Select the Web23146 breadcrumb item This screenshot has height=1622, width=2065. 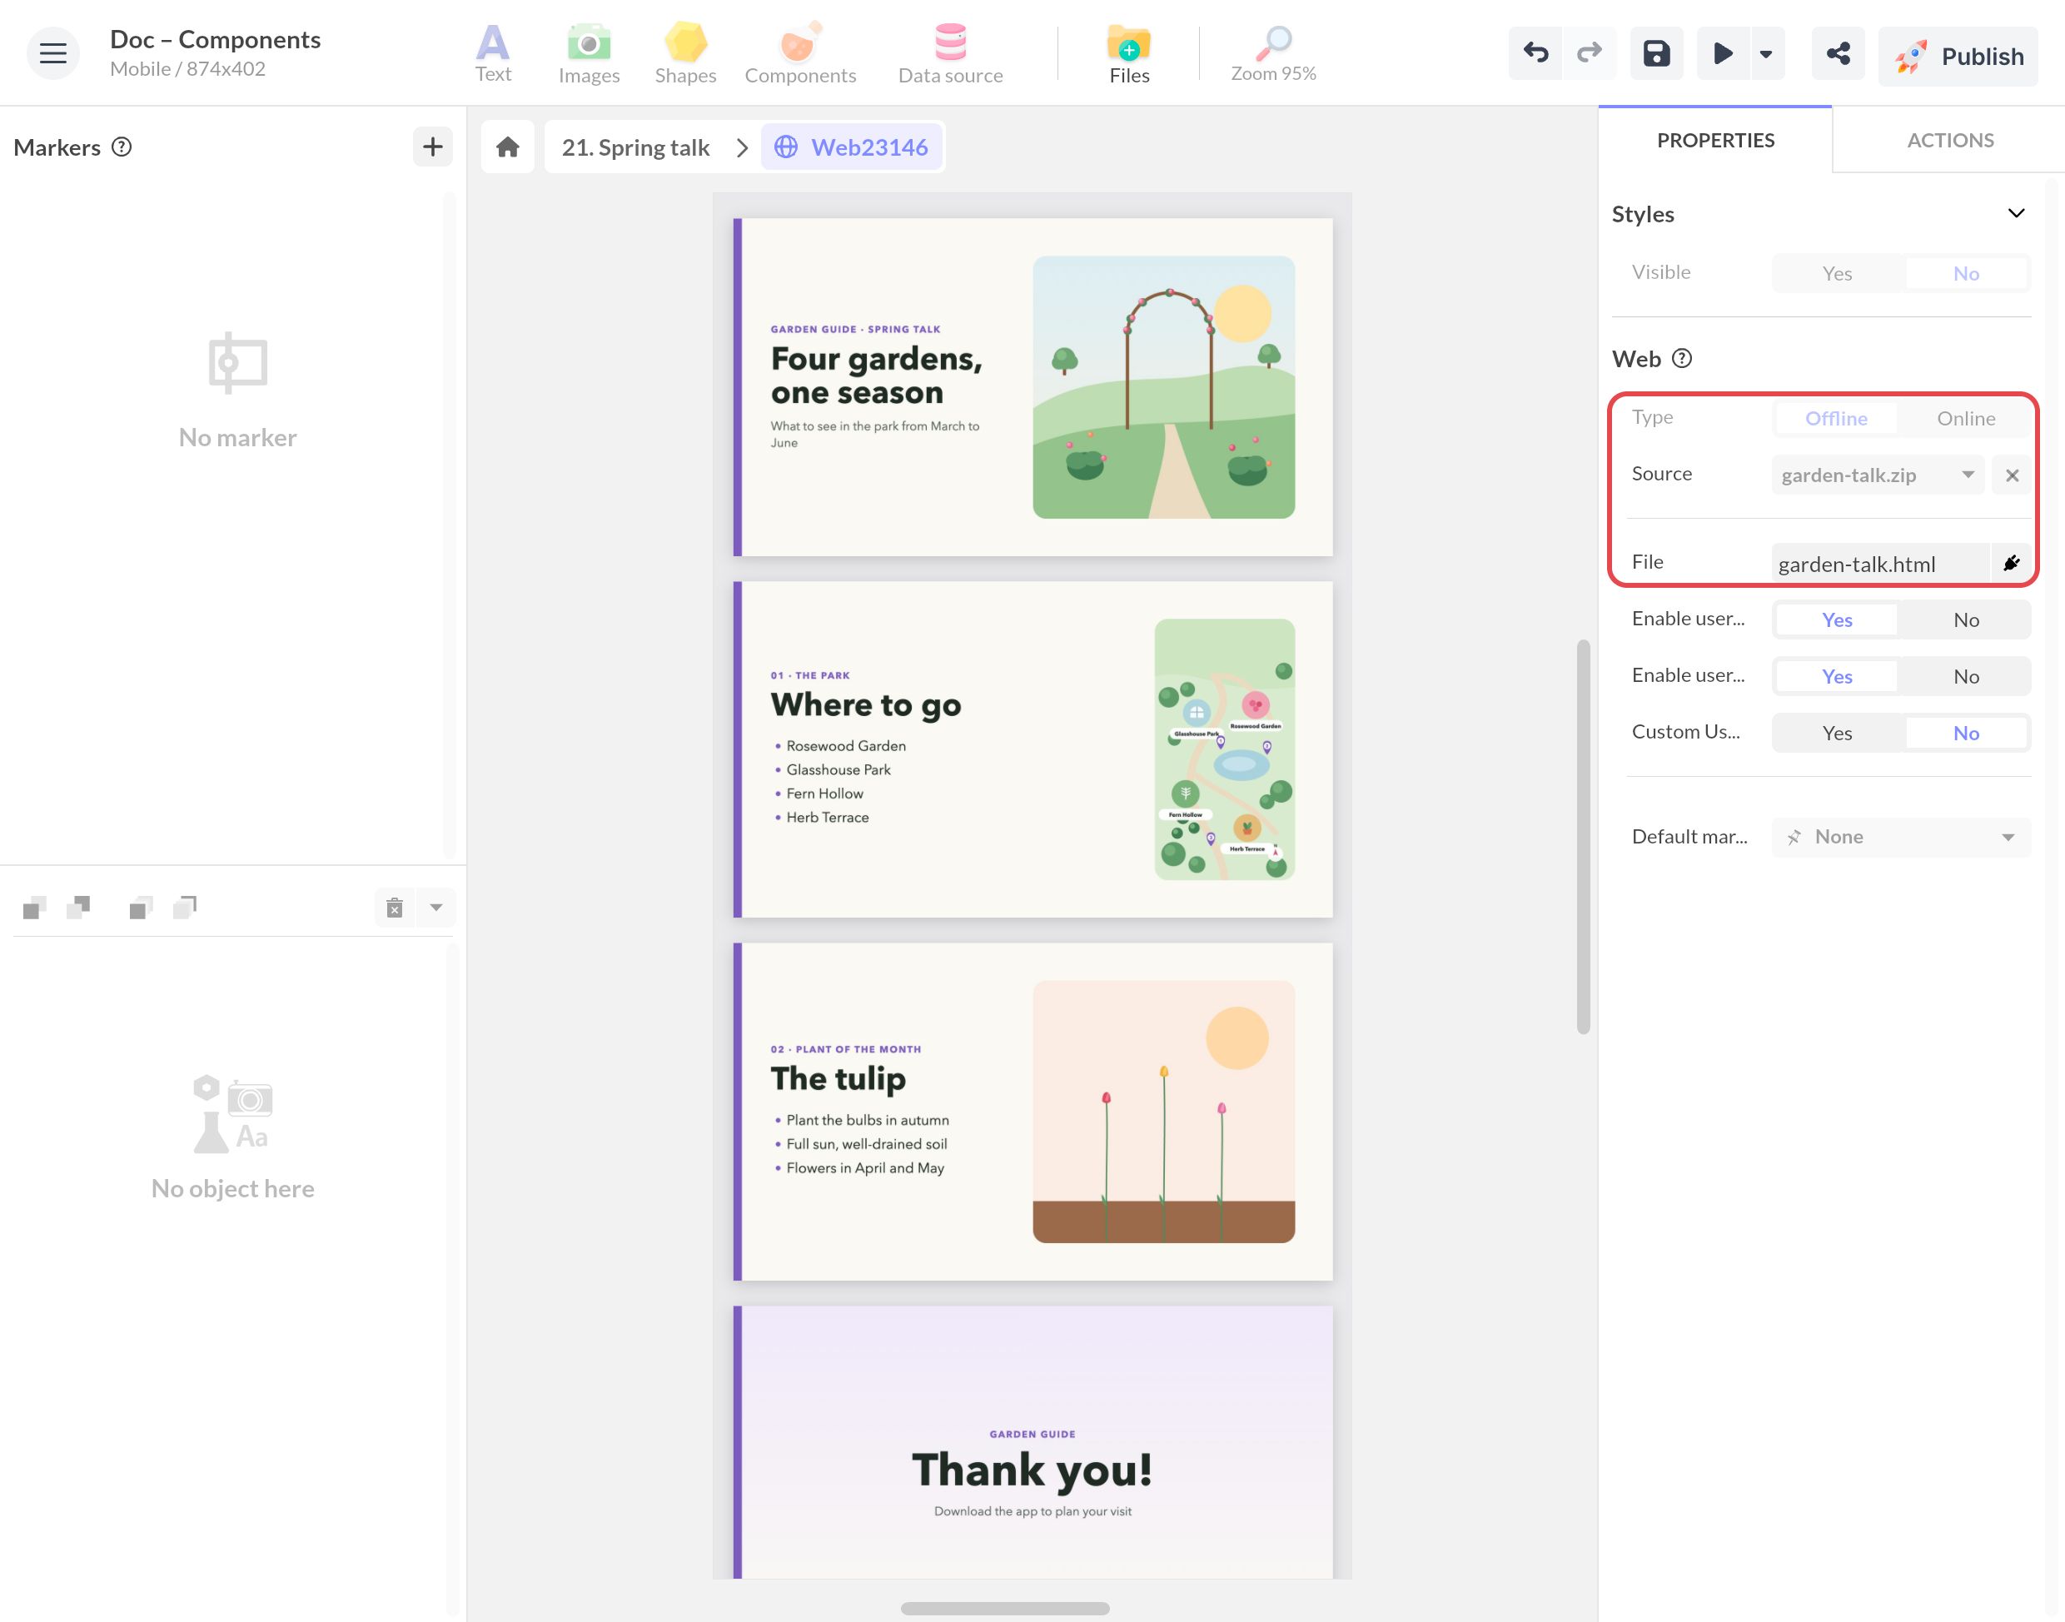click(852, 147)
